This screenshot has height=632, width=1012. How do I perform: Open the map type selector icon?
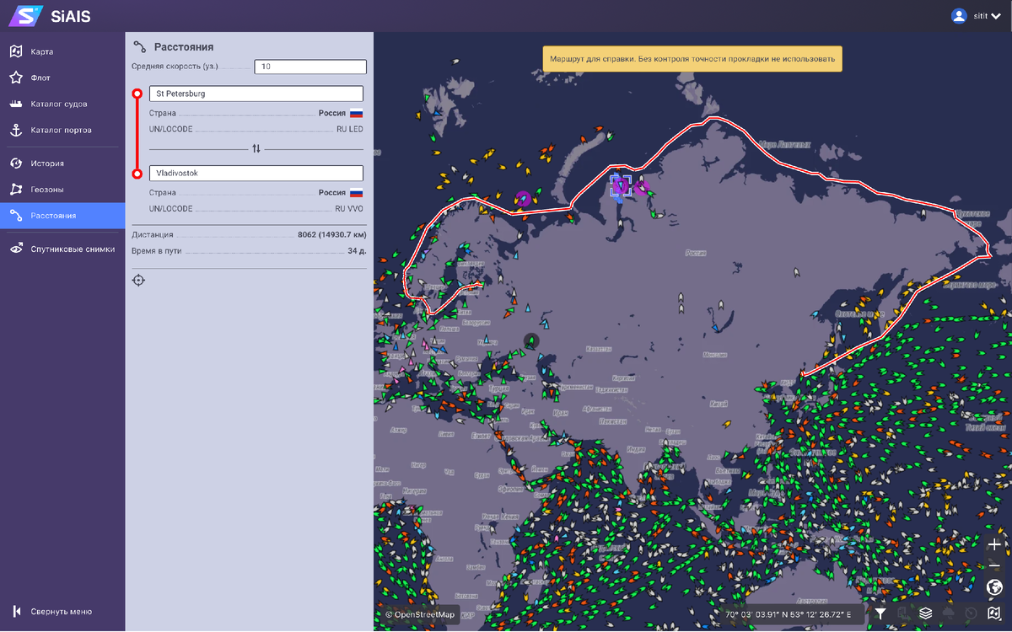(995, 613)
